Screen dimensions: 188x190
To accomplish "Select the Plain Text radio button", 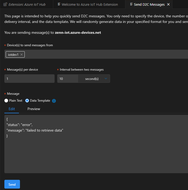I will 6,101.
